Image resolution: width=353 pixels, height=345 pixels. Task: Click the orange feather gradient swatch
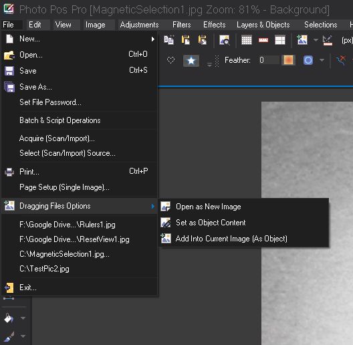pos(289,60)
